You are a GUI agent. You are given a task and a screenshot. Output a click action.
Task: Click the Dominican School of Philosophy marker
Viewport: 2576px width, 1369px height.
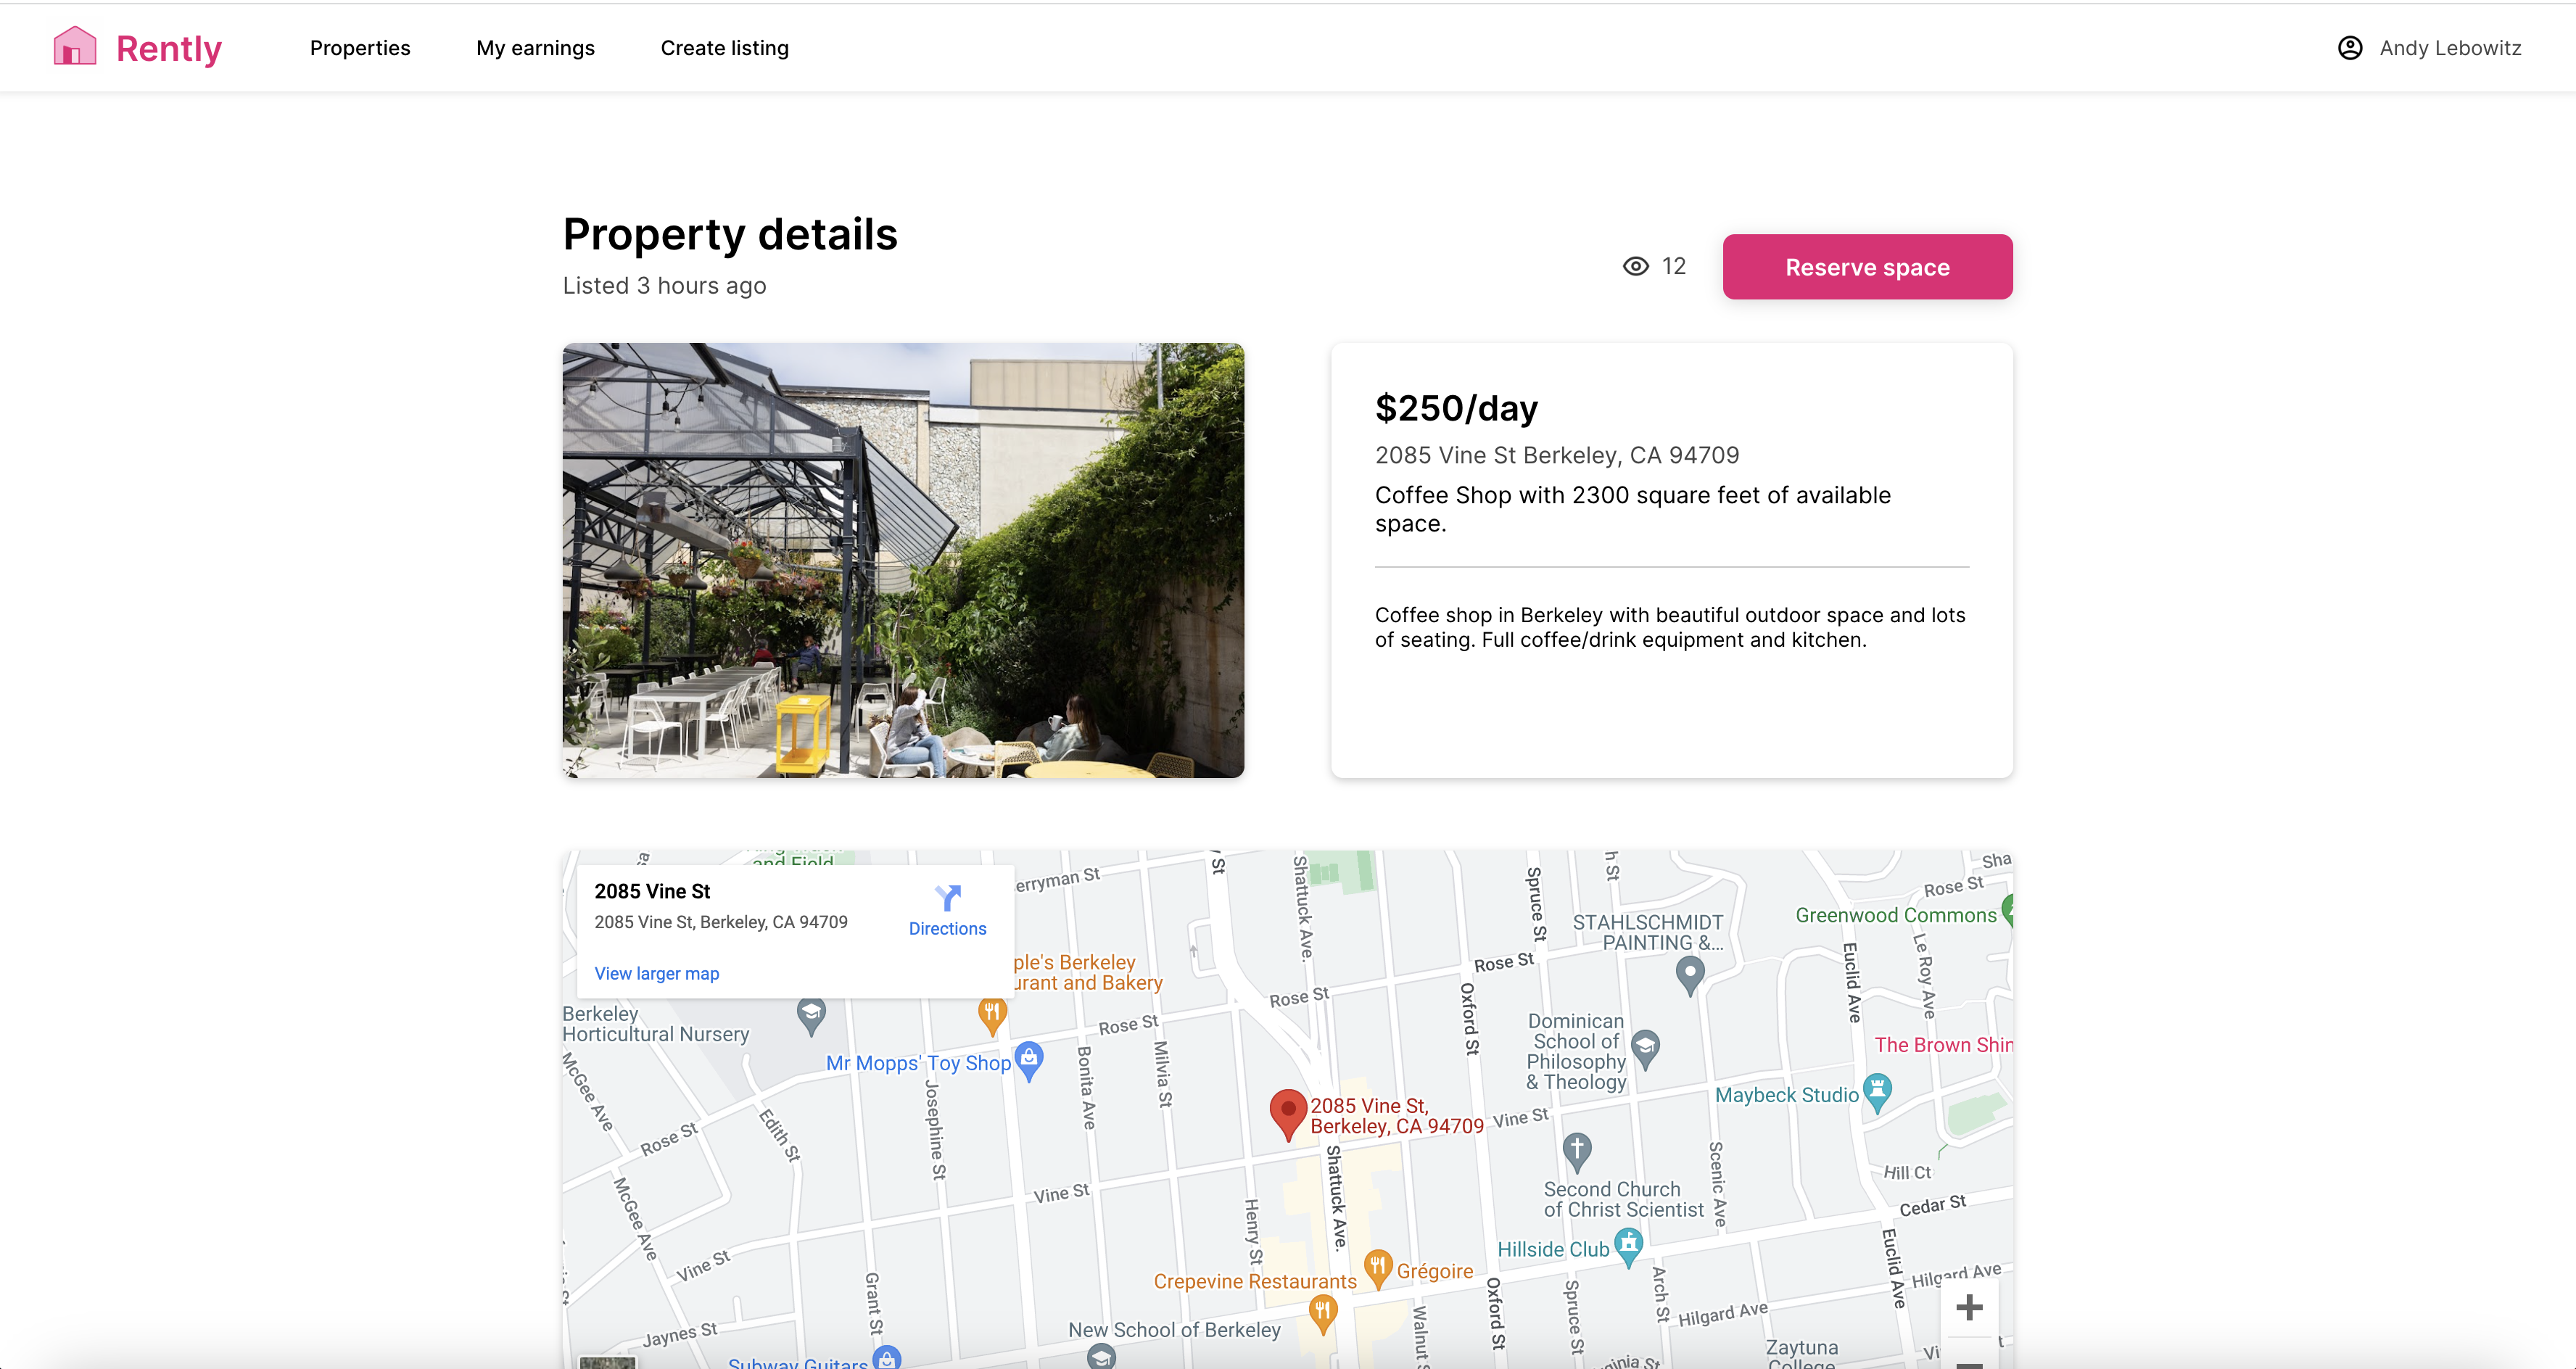(x=1645, y=1048)
